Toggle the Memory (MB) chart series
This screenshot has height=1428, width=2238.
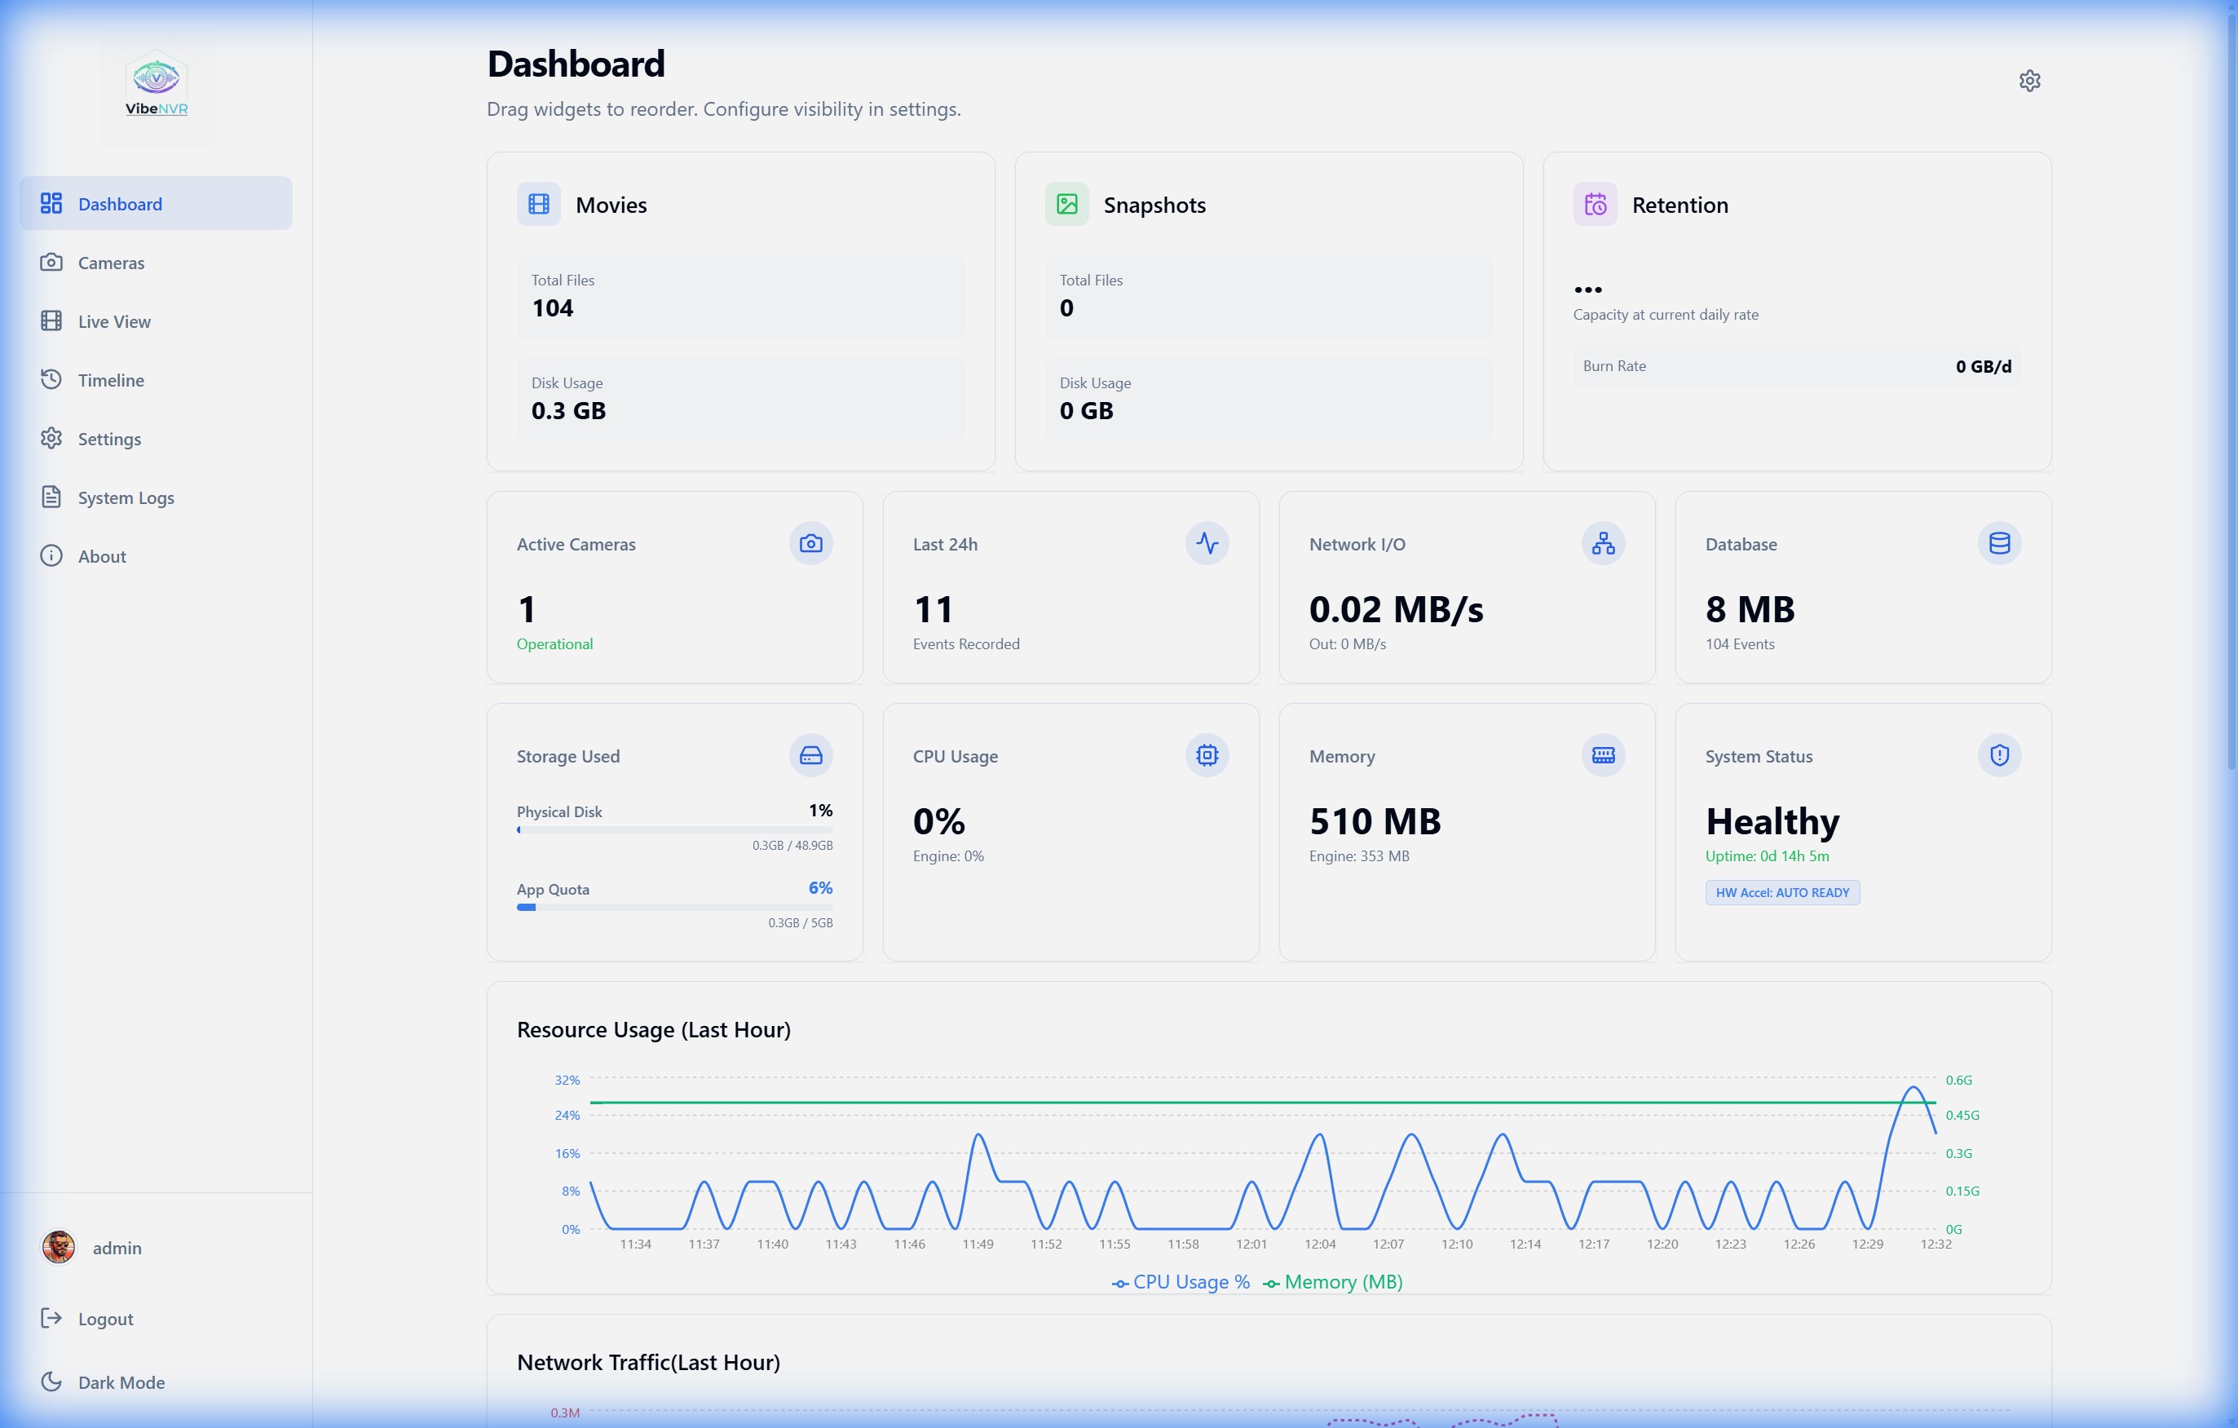point(1333,1282)
